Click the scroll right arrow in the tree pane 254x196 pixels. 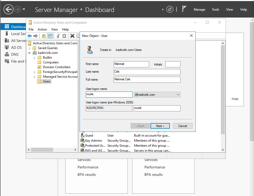[75, 150]
